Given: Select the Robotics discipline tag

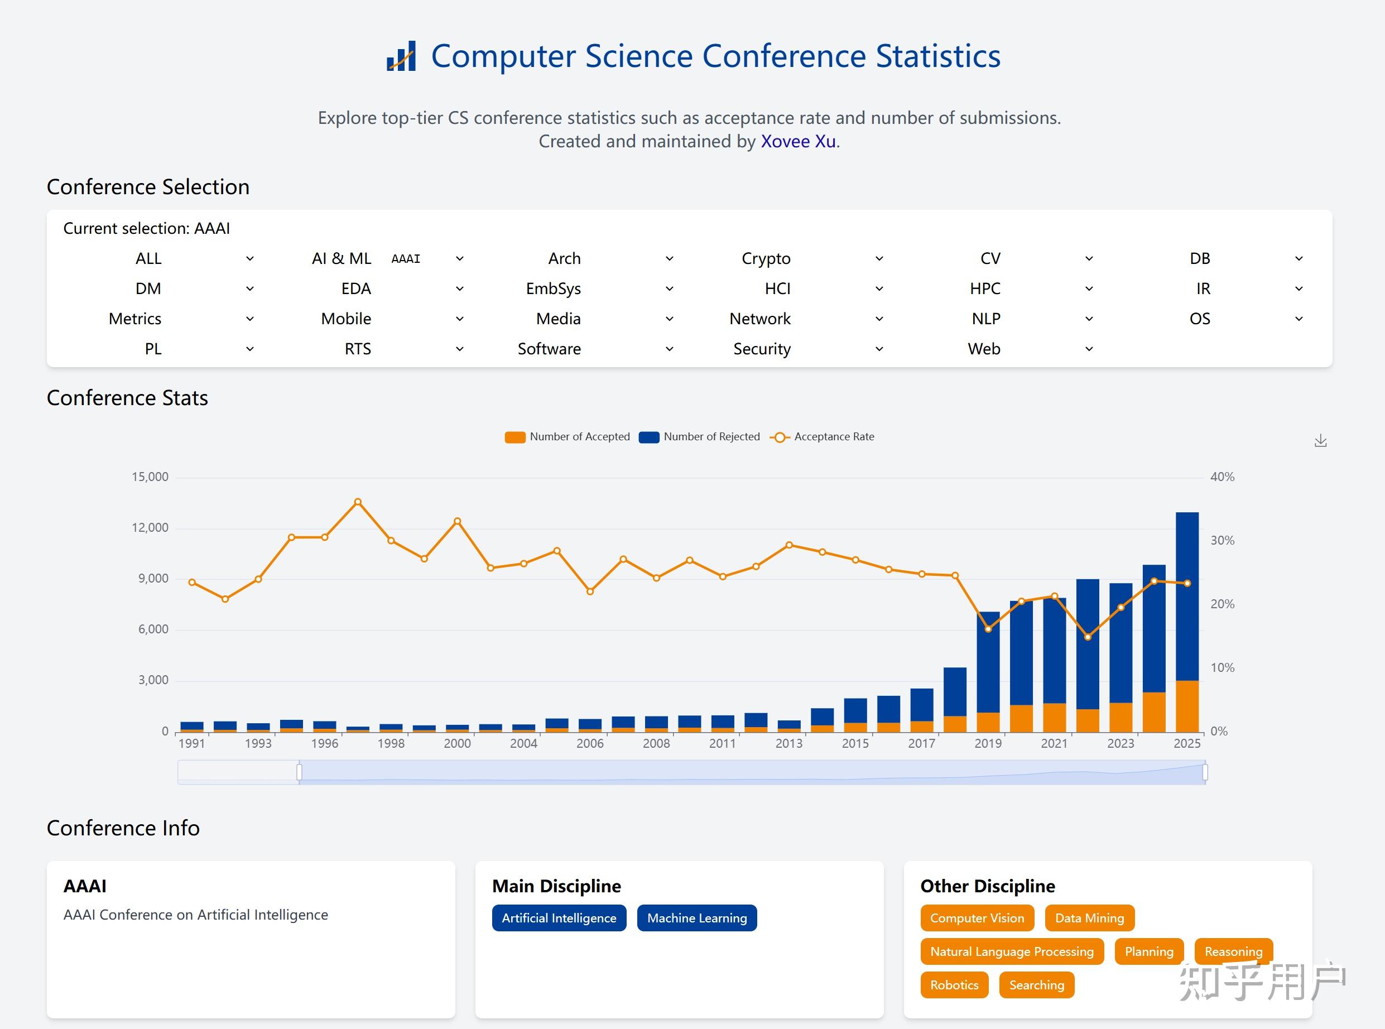Looking at the screenshot, I should click(x=954, y=985).
